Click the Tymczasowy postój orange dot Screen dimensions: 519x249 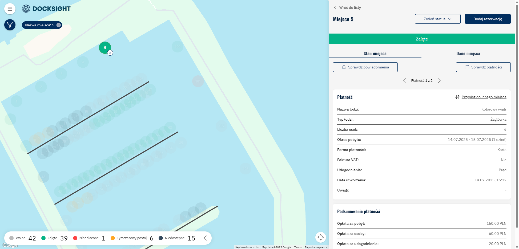113,238
